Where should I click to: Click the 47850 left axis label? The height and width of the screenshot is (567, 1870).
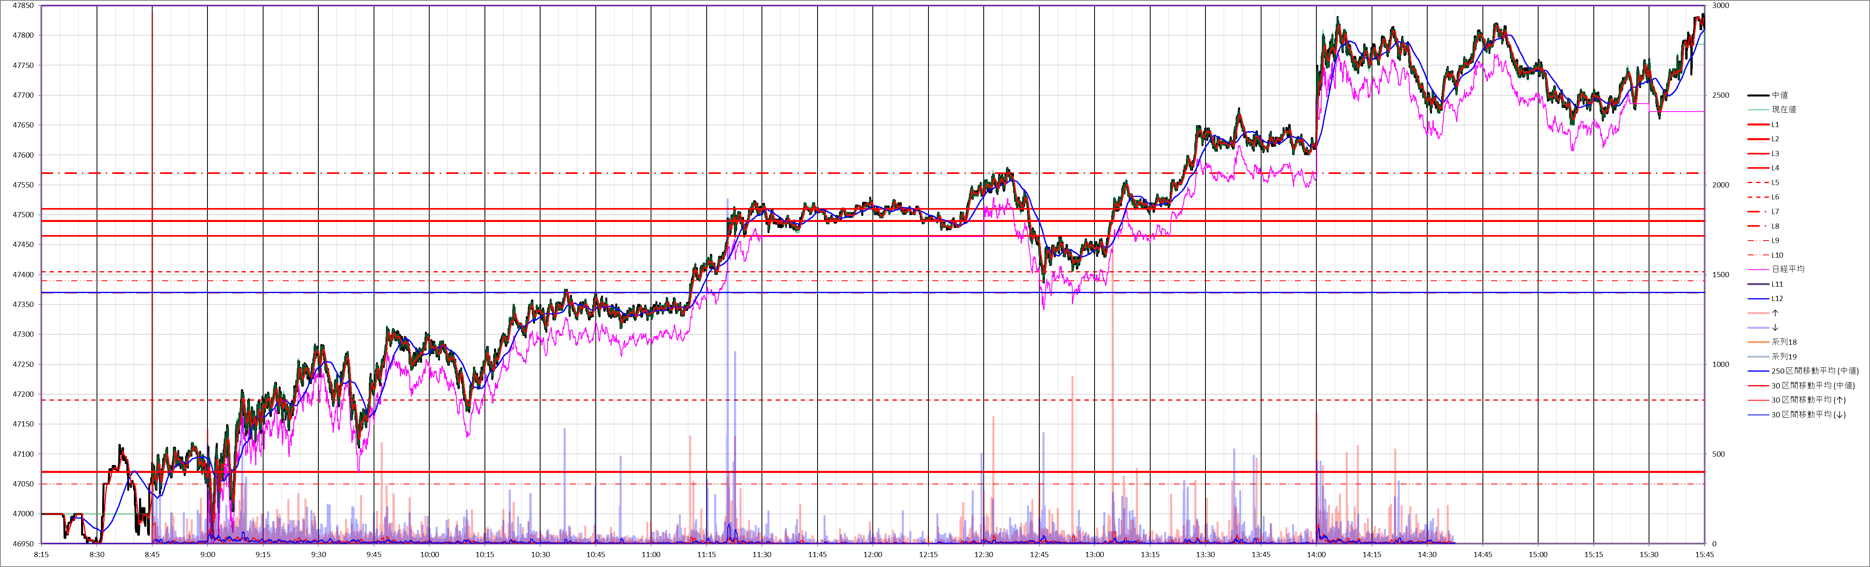click(x=23, y=6)
